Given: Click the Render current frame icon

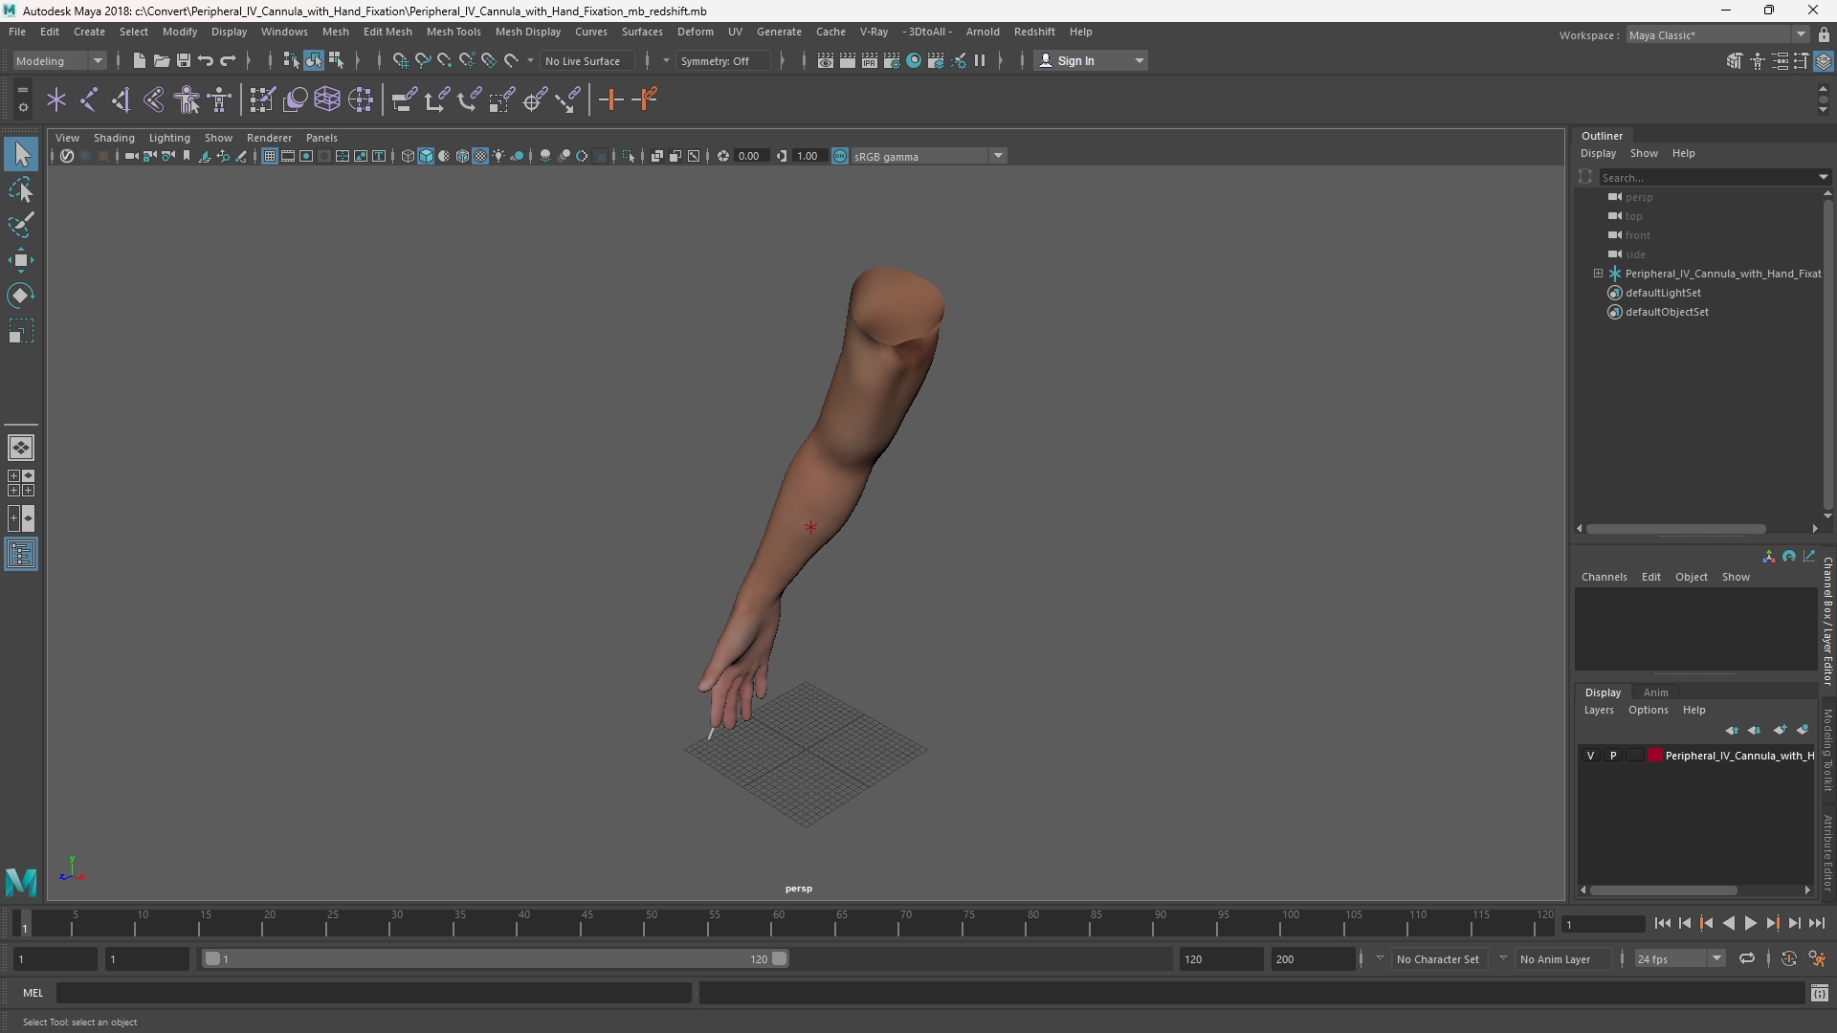Looking at the screenshot, I should click(x=848, y=60).
